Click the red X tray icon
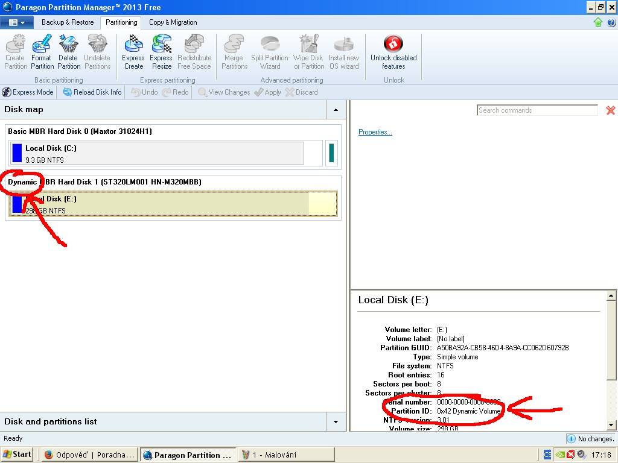The height and width of the screenshot is (463, 618). pos(570,455)
